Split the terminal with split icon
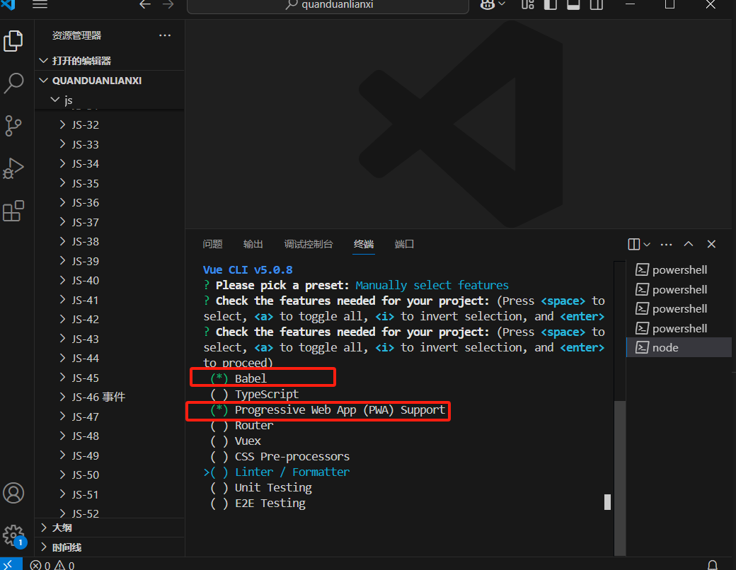This screenshot has height=570, width=736. pos(633,245)
